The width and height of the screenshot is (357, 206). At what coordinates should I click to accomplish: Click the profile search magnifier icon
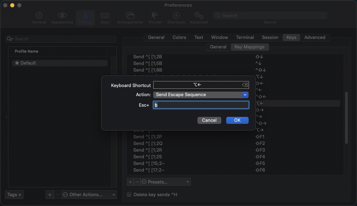click(9, 39)
